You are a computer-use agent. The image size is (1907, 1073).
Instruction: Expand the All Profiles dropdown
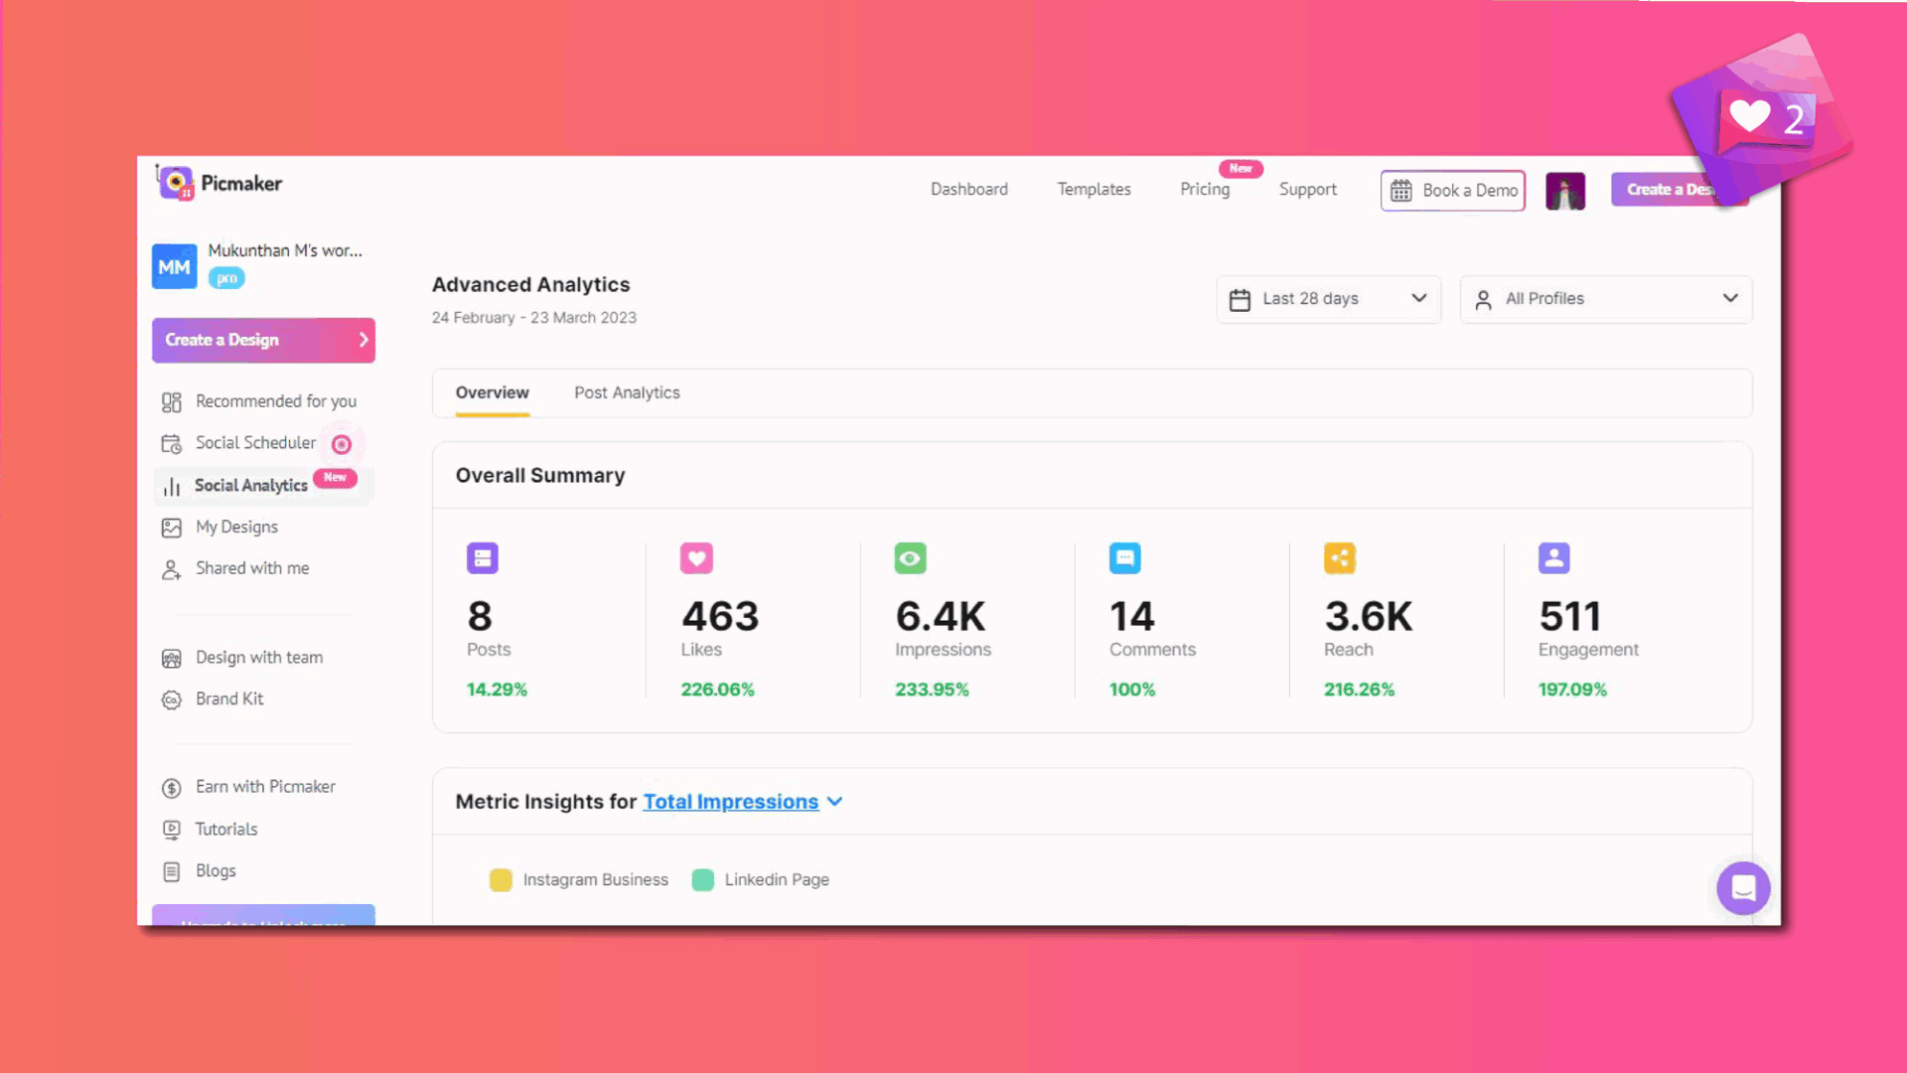(x=1605, y=299)
